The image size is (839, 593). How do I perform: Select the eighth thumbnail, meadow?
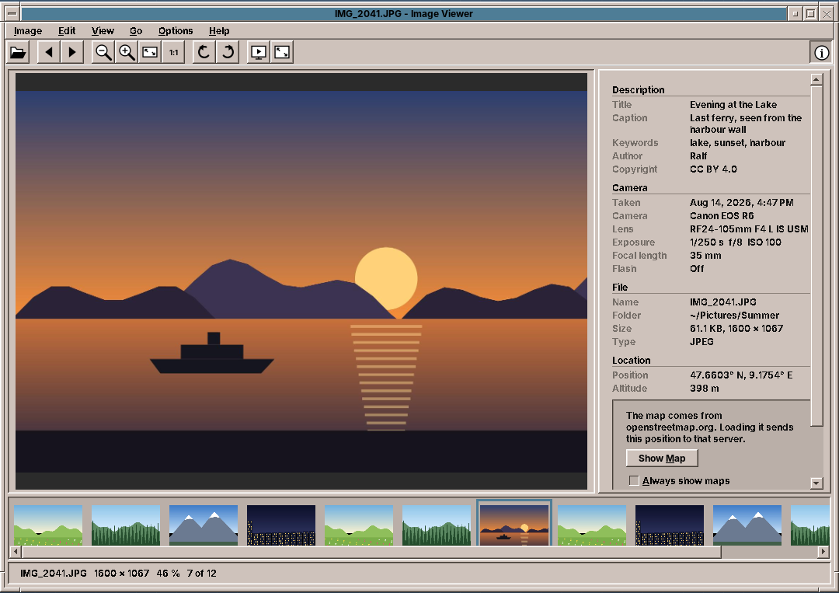pyautogui.click(x=592, y=525)
